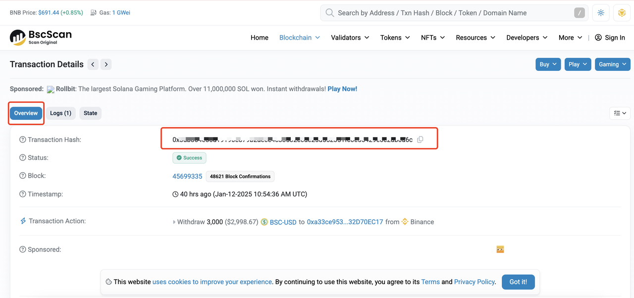This screenshot has height=298, width=634.
Task: Click the Block help question icon
Action: tap(23, 176)
